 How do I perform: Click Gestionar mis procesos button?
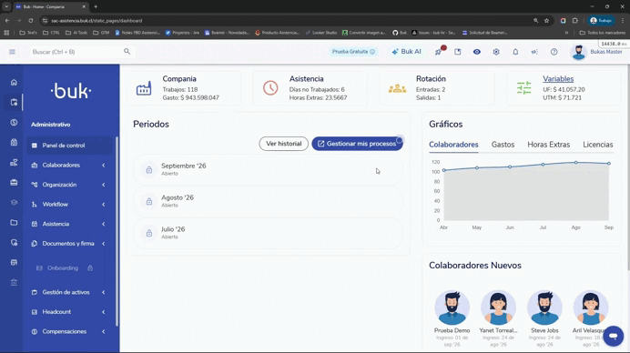(357, 144)
